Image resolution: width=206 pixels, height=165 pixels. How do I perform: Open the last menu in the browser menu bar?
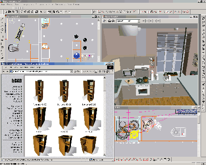[39, 67]
